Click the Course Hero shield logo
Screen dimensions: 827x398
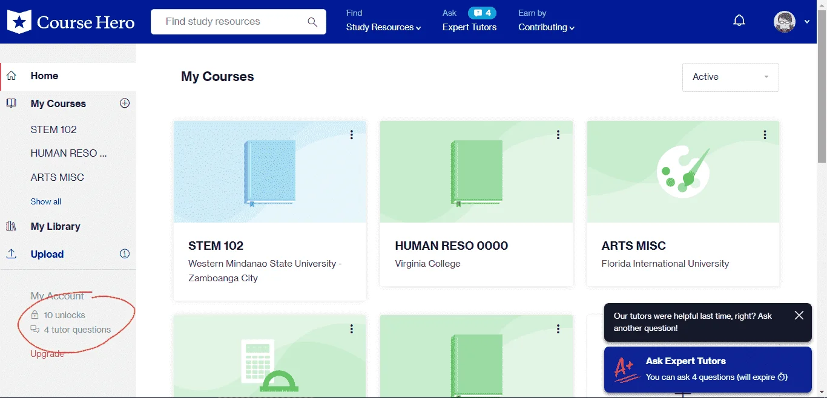19,22
